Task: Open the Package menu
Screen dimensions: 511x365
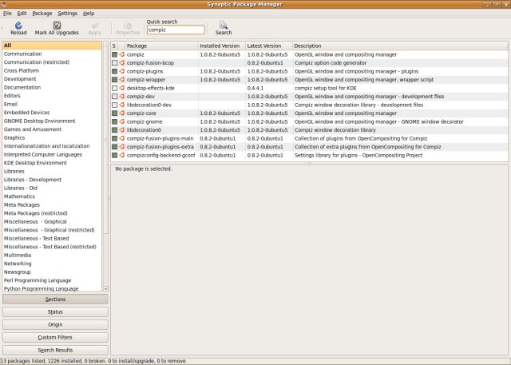Action: [x=42, y=14]
